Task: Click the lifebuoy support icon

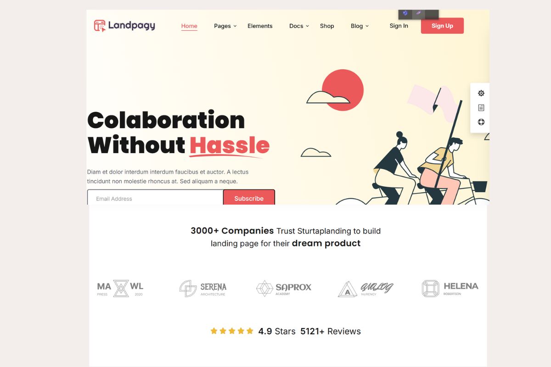Action: [x=481, y=122]
